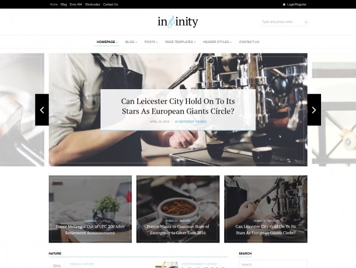The image size is (356, 268).
Task: Open Error 404 in top bar
Action: tap(76, 4)
